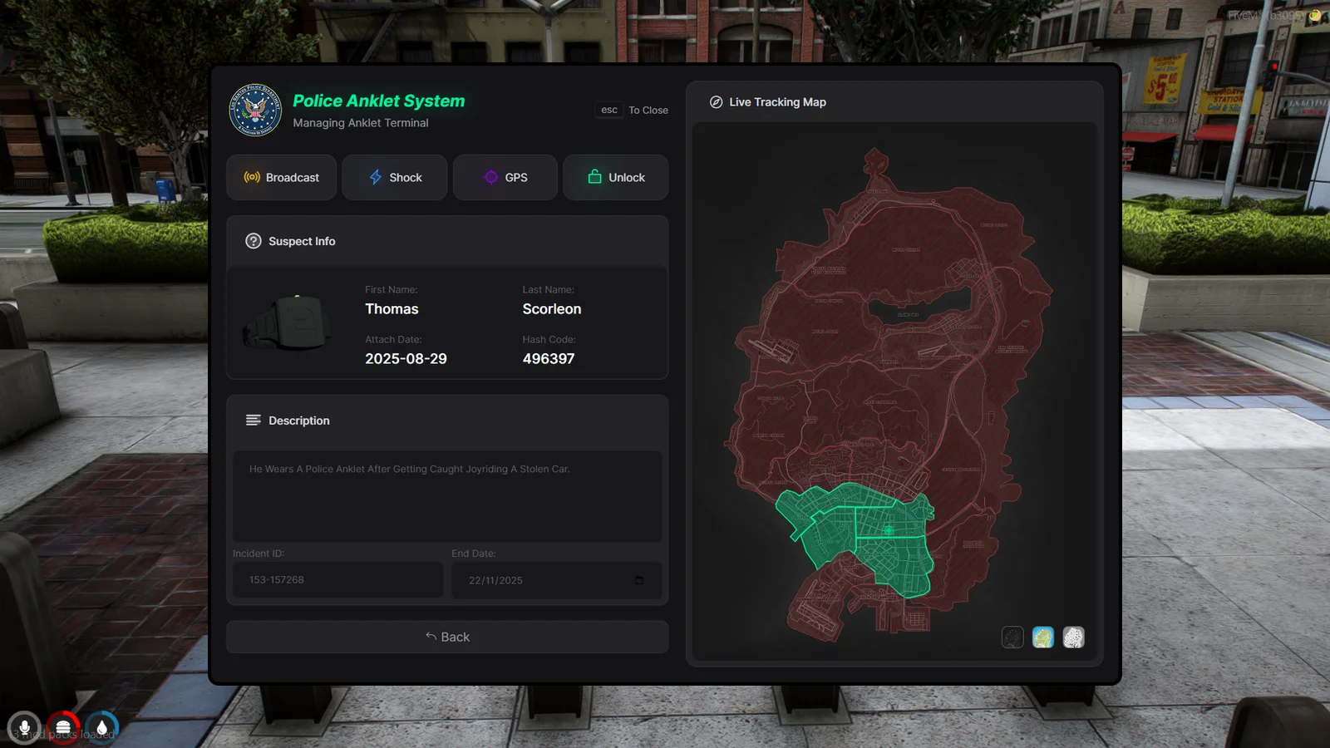This screenshot has height=748, width=1330.
Task: Switch to the colored atlas map style
Action: pos(1043,637)
